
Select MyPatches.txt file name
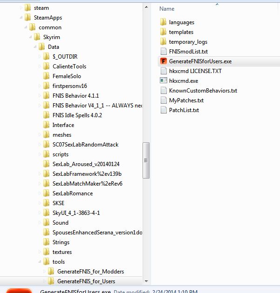(186, 100)
